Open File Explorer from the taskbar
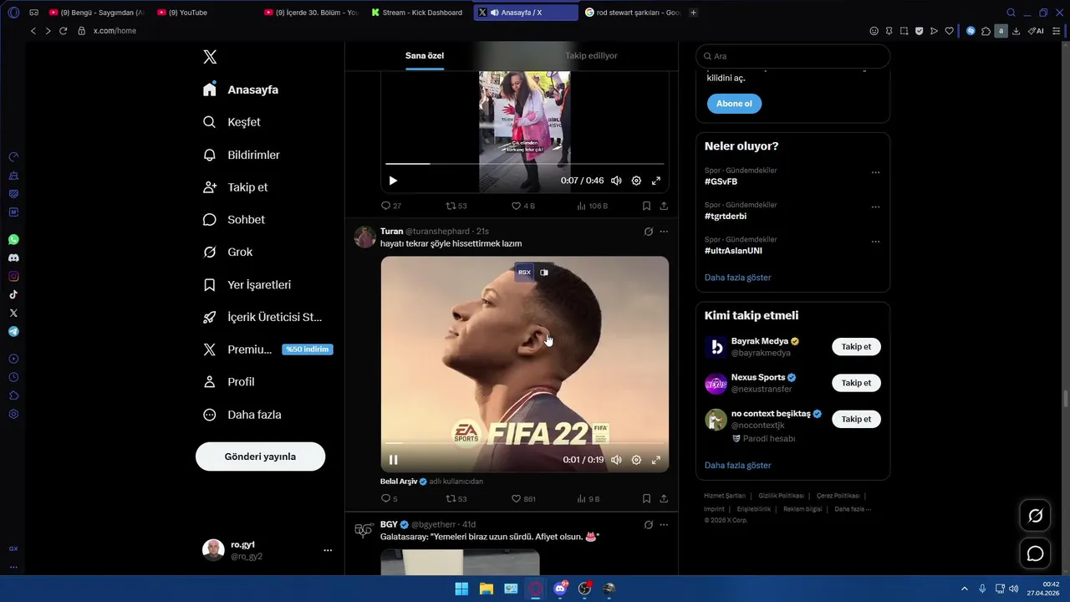The width and height of the screenshot is (1070, 602). coord(486,589)
